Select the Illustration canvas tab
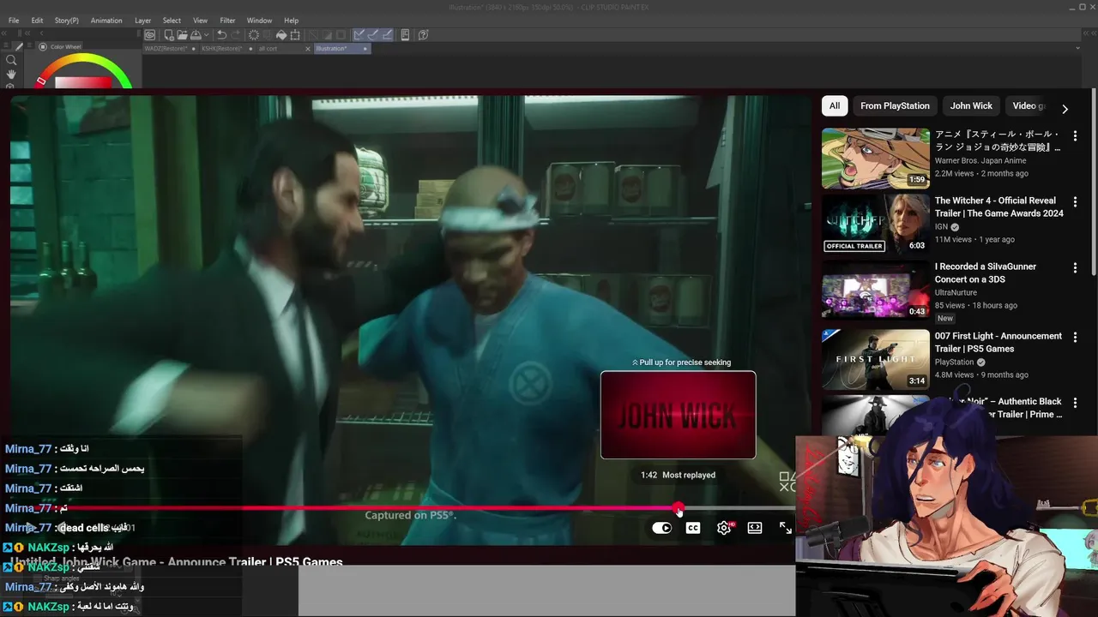The image size is (1098, 617). pos(342,49)
